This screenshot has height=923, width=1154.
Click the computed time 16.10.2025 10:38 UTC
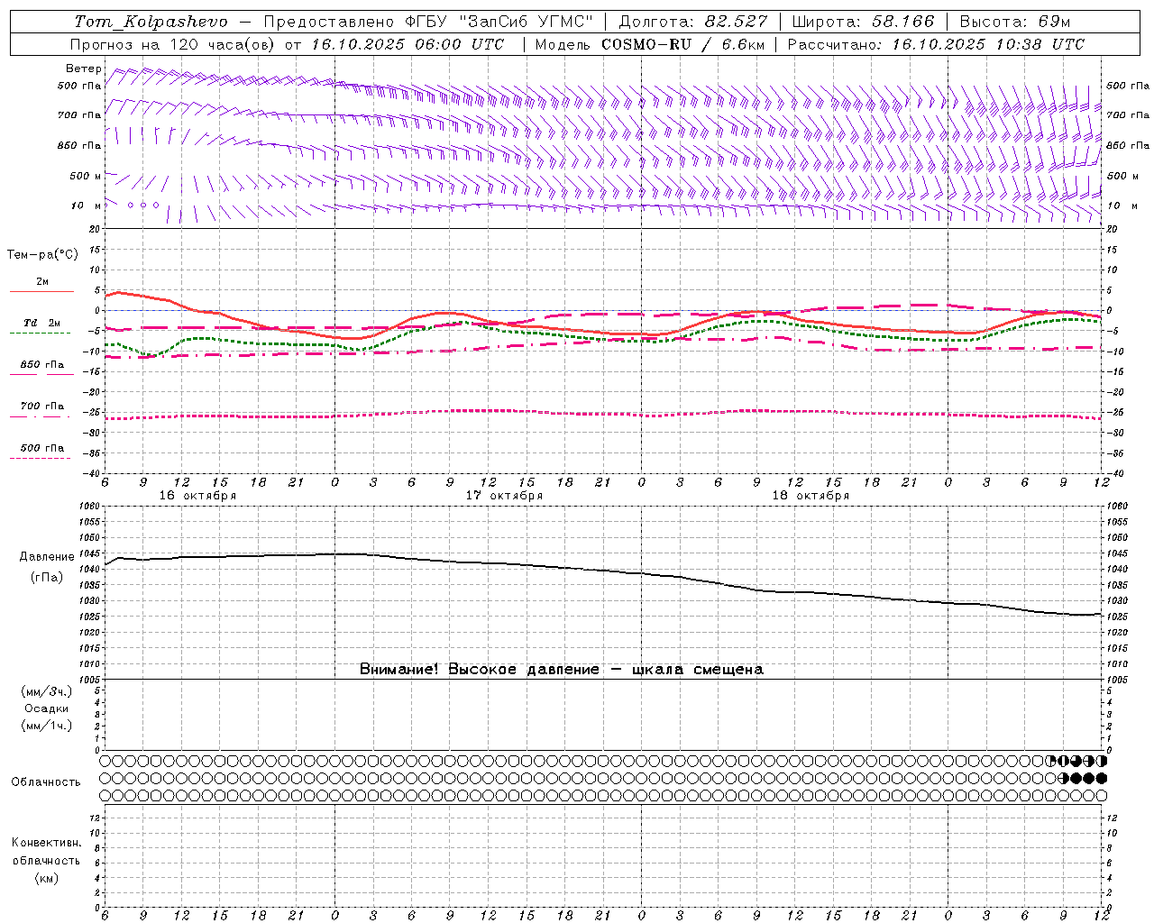(988, 44)
